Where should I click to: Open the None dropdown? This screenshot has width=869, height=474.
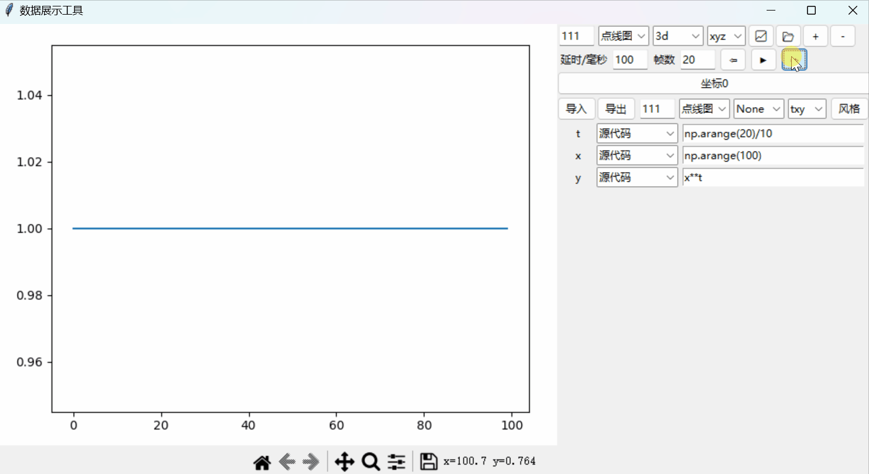click(759, 109)
